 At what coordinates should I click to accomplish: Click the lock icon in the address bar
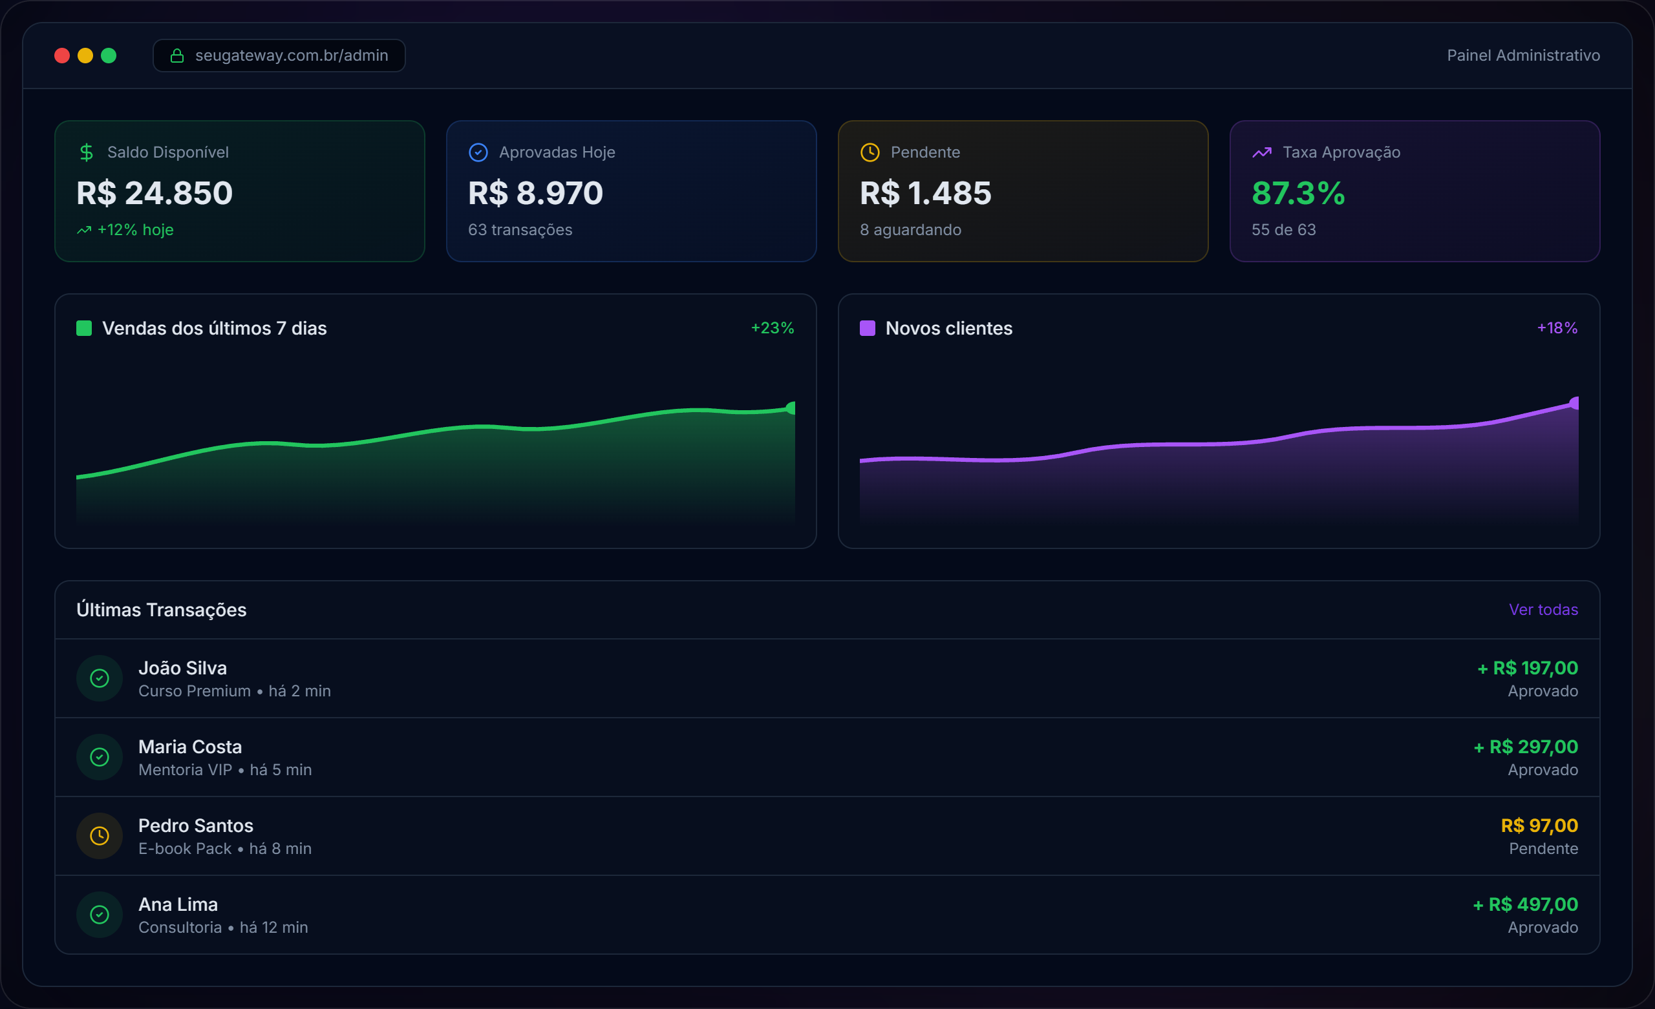click(x=177, y=56)
